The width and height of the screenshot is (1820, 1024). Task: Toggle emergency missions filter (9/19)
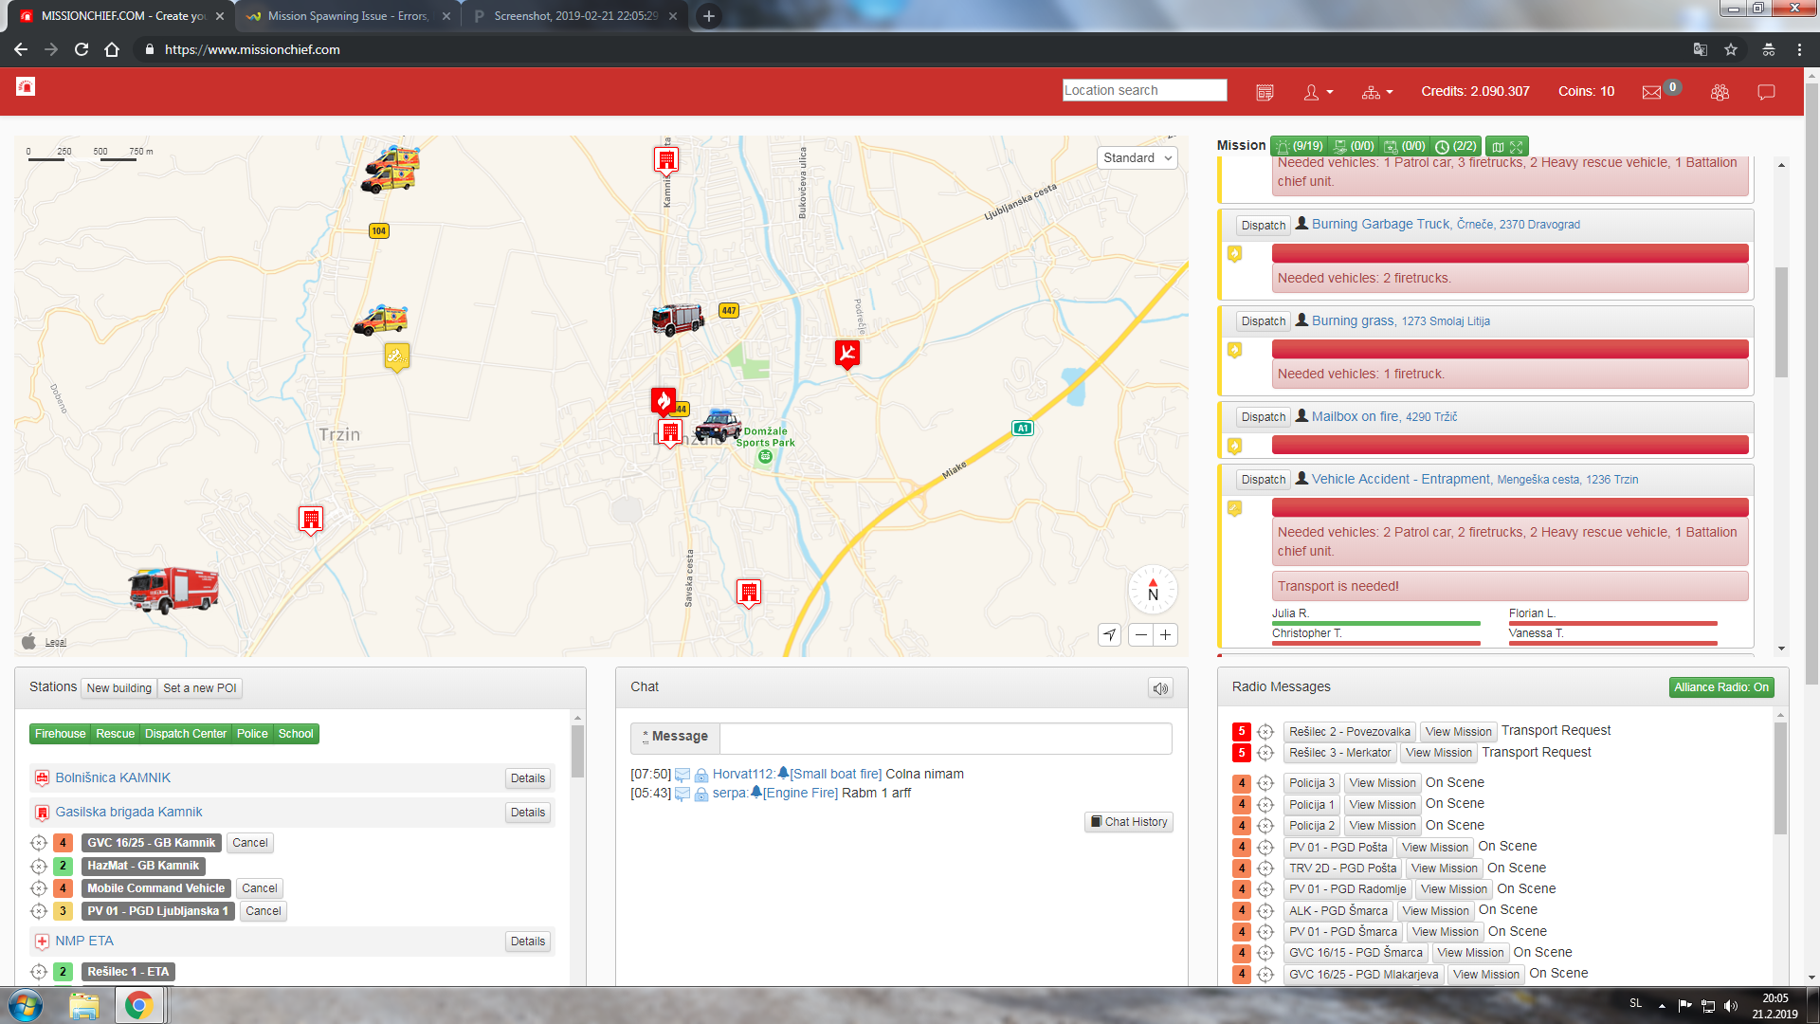(x=1299, y=146)
